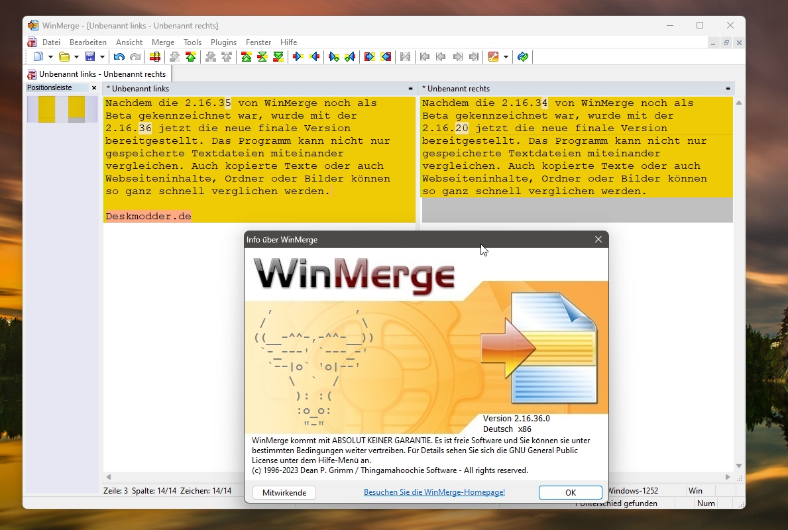
Task: Click the vertical scrollbar up arrow
Action: [739, 103]
